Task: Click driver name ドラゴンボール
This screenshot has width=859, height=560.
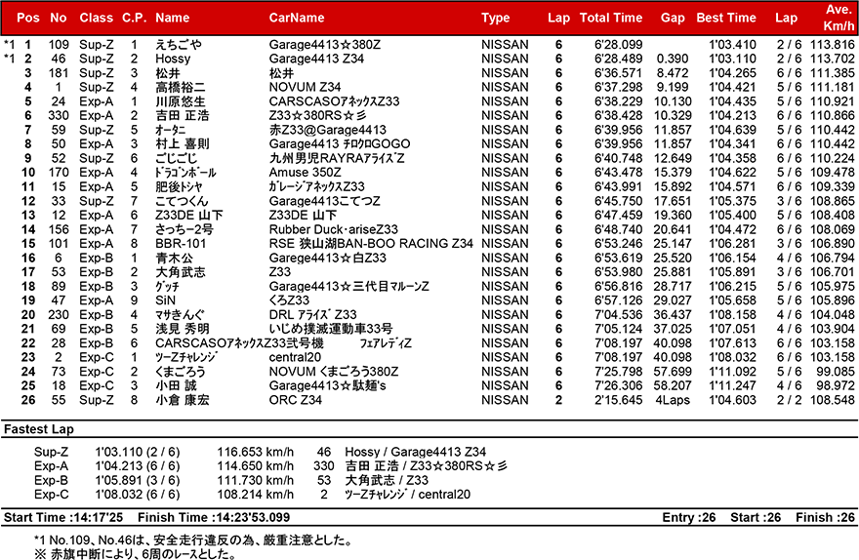Action: pos(185,173)
